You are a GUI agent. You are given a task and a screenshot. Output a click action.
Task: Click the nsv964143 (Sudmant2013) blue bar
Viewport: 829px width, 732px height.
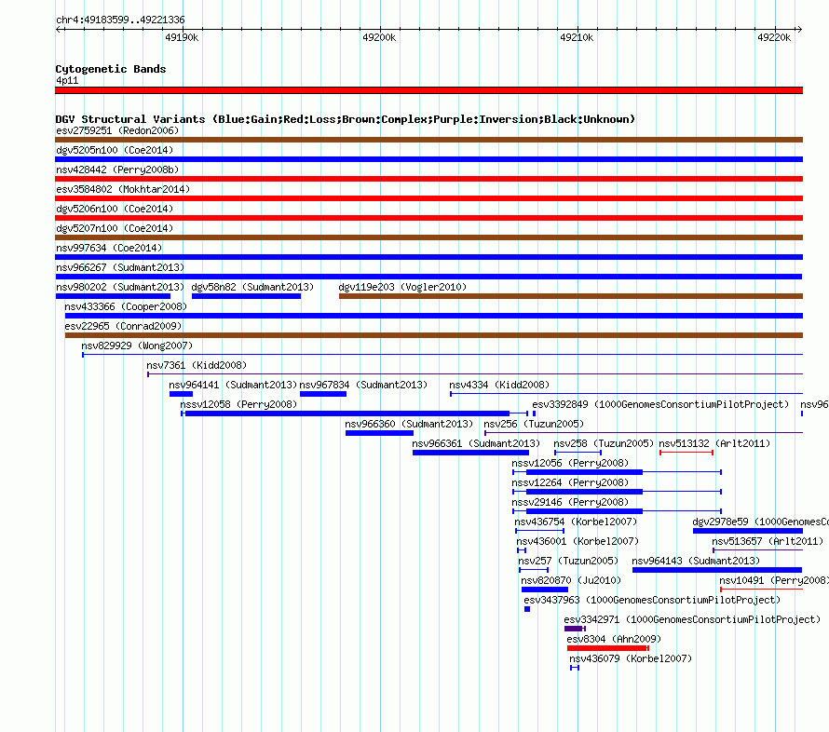717,570
